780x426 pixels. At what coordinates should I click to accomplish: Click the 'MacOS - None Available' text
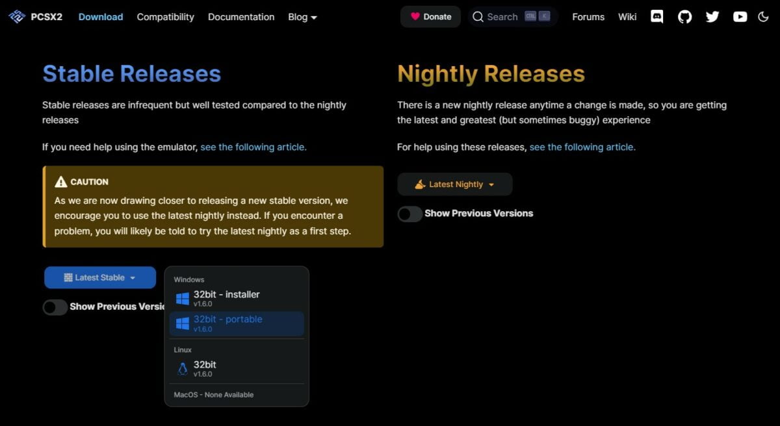(214, 395)
